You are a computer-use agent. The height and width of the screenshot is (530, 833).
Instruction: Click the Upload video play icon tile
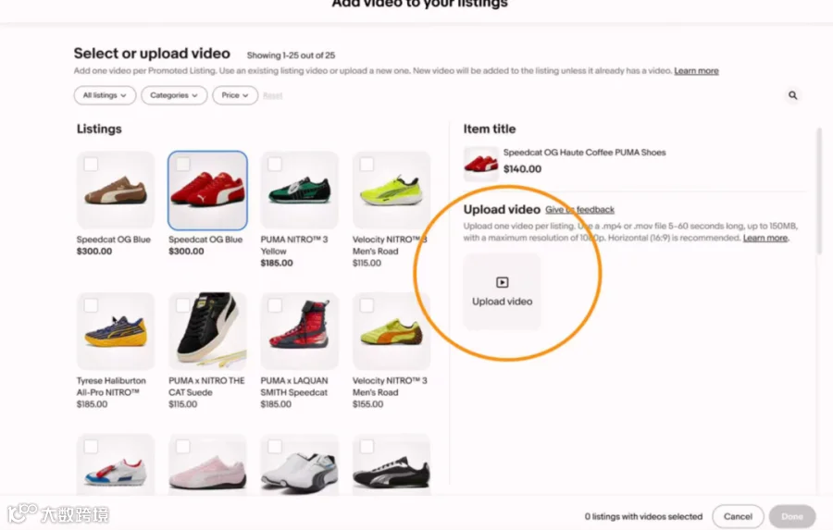pyautogui.click(x=502, y=291)
